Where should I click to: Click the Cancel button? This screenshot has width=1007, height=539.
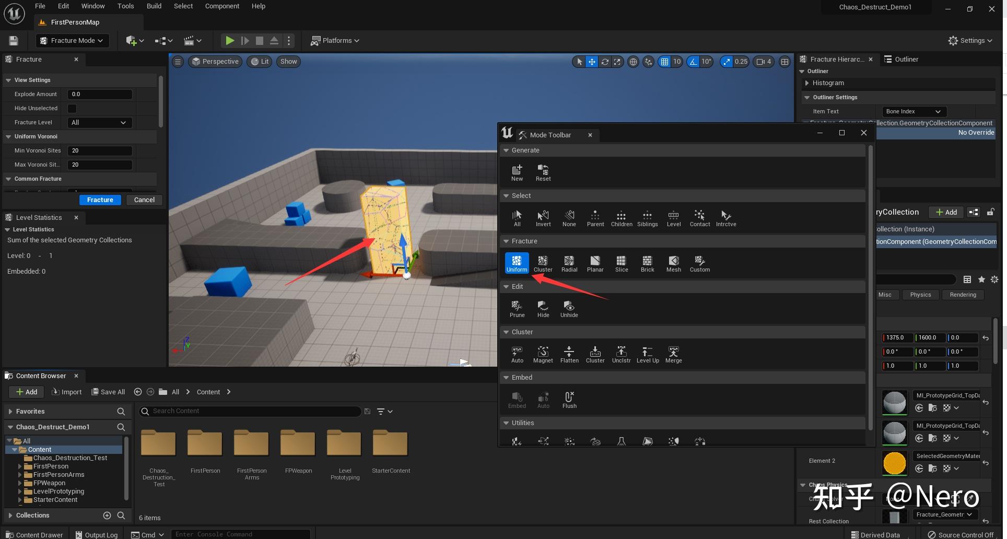coord(144,200)
